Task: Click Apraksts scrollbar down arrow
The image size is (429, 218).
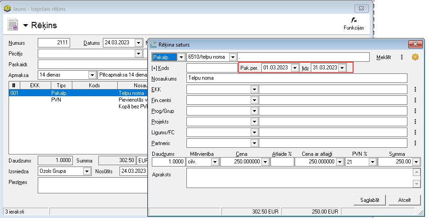Action: point(416,184)
